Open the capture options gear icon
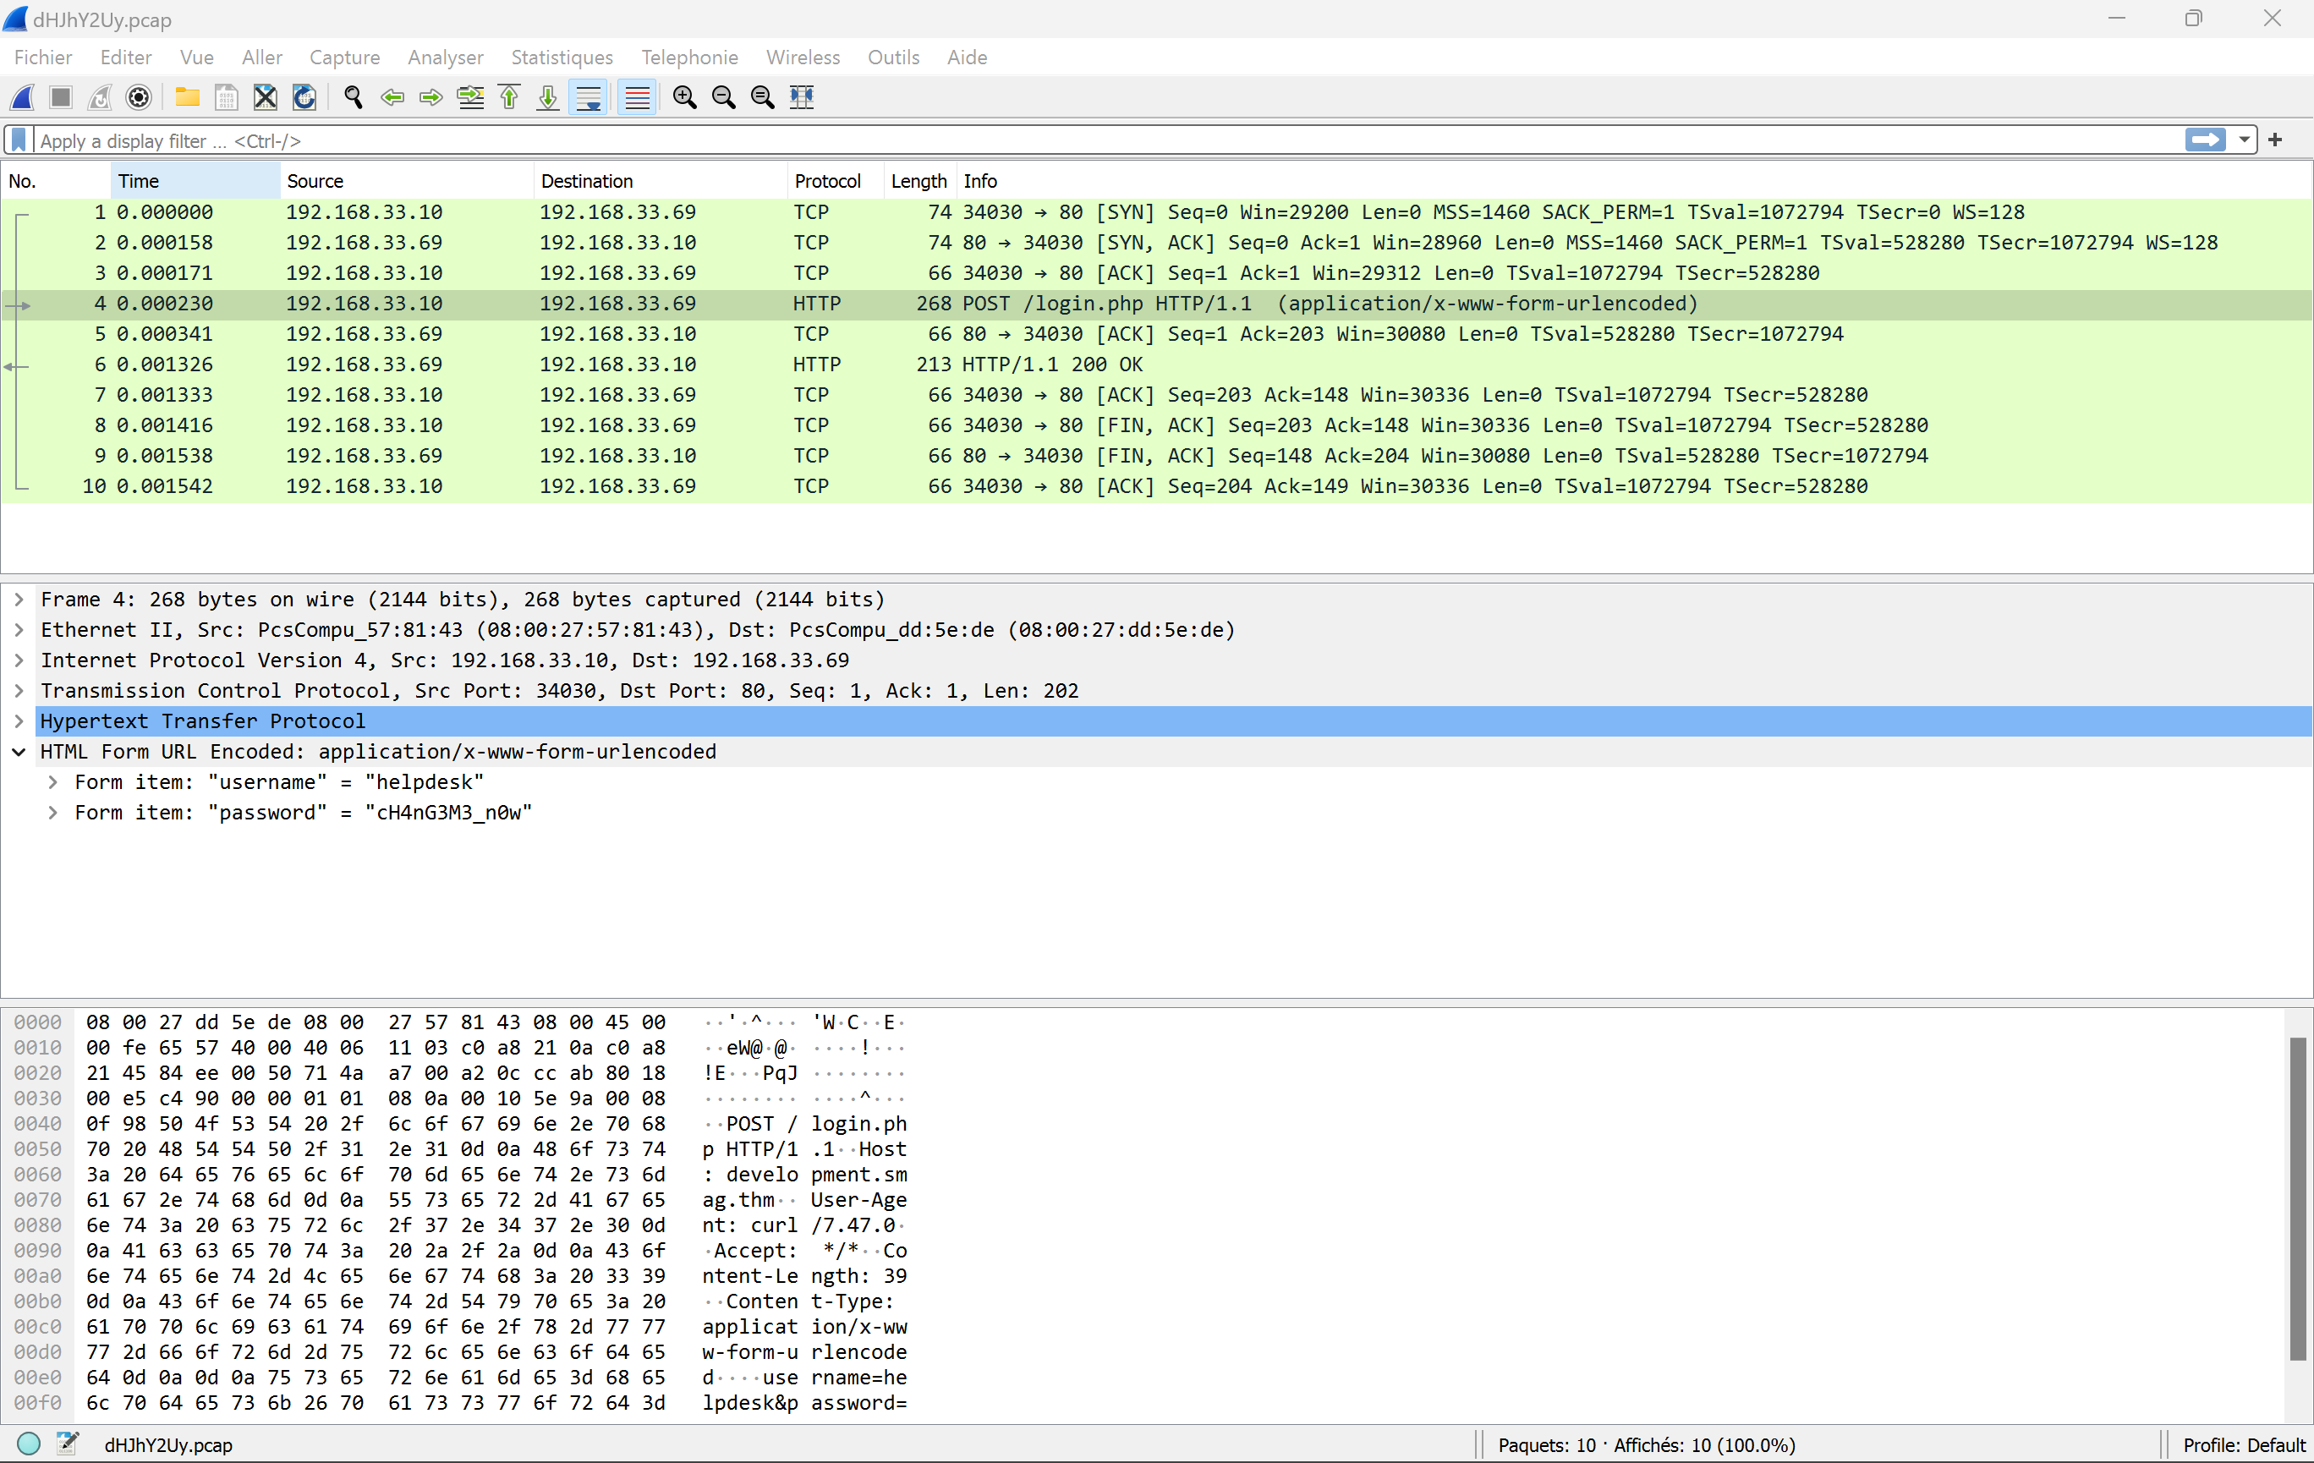The width and height of the screenshot is (2314, 1463). (140, 97)
